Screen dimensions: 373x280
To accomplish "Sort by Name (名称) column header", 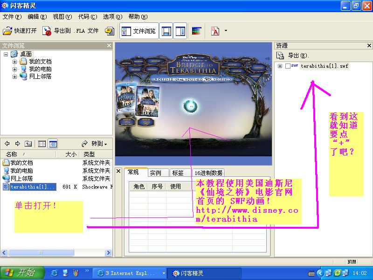I will coord(28,154).
